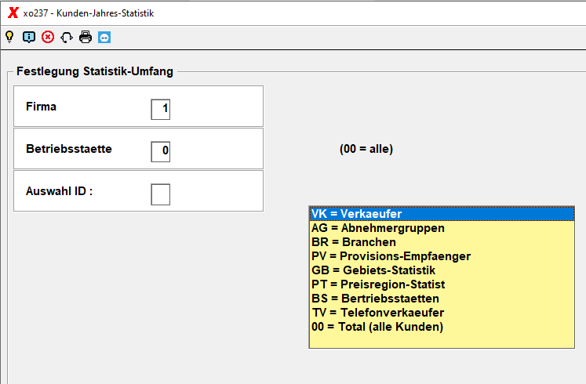Click the empty Auswahl ID field

pyautogui.click(x=161, y=194)
